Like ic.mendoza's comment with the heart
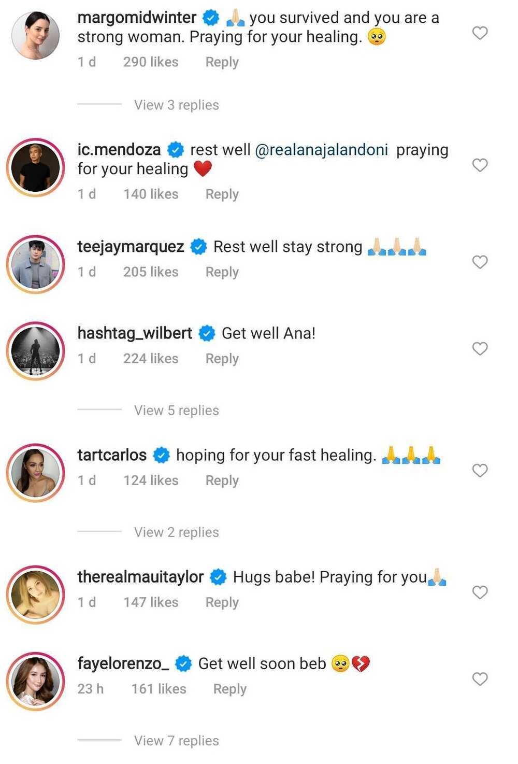This screenshot has height=764, width=518. pos(480,165)
